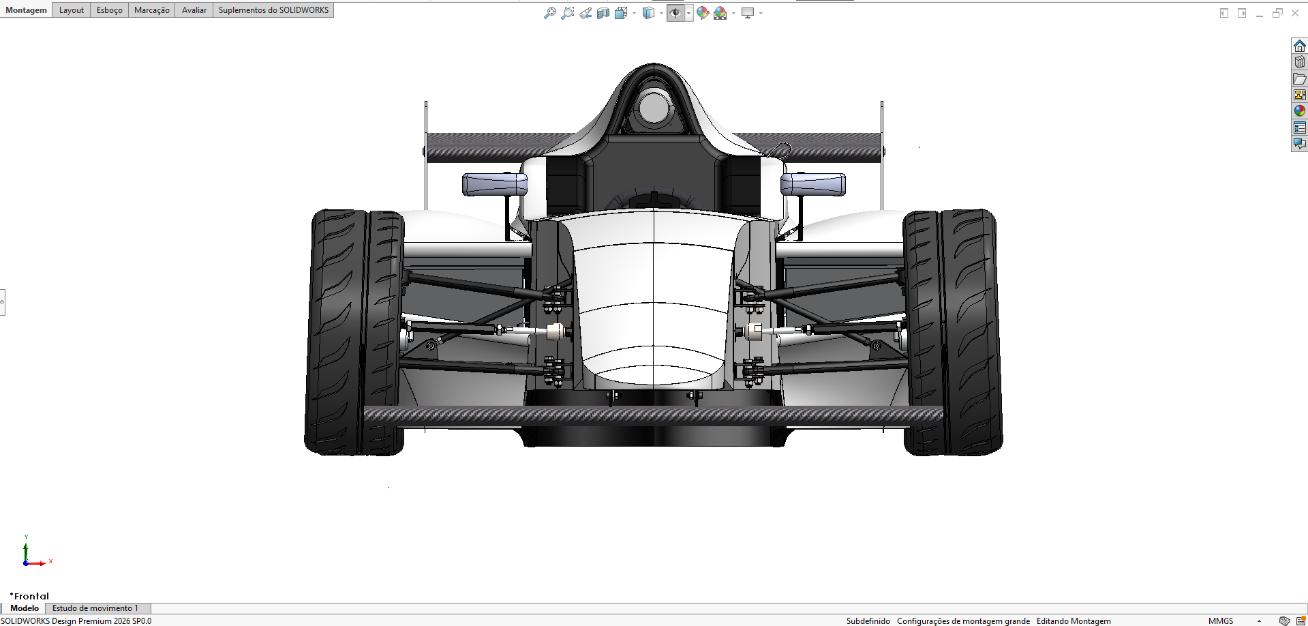Click the expand right panel arrow icon

(1242, 13)
